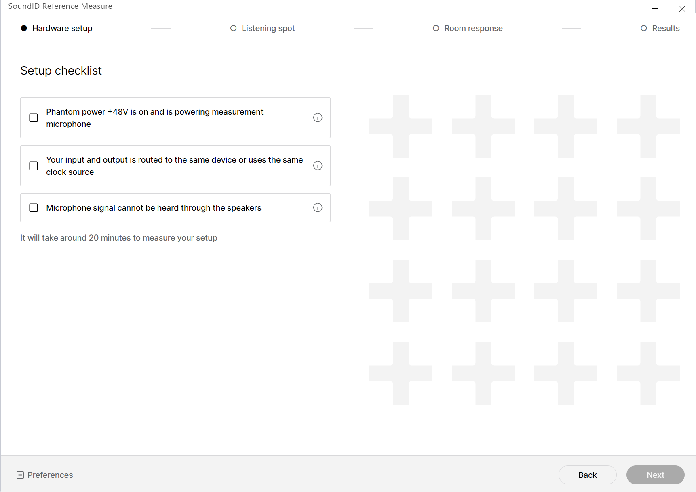The image size is (696, 492).
Task: Close the SoundID Reference Measure window
Action: [x=682, y=8]
